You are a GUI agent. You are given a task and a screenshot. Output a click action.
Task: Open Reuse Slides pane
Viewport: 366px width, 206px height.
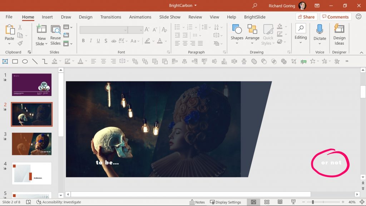point(55,35)
